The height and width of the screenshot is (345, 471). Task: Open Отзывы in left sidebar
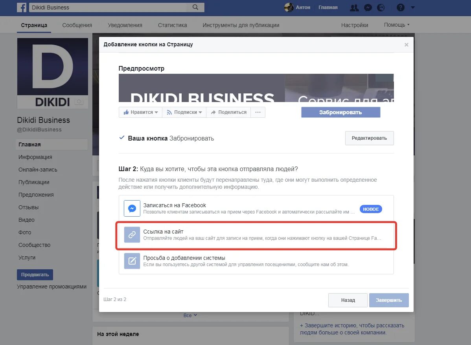29,207
